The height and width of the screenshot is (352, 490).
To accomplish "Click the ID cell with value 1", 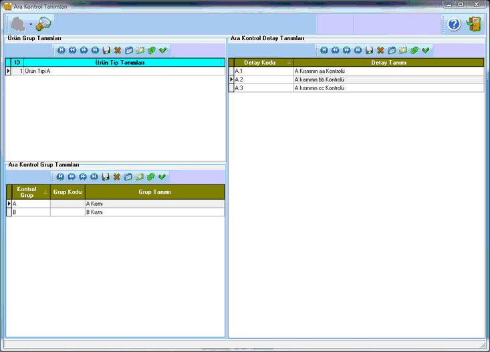I will pos(17,71).
